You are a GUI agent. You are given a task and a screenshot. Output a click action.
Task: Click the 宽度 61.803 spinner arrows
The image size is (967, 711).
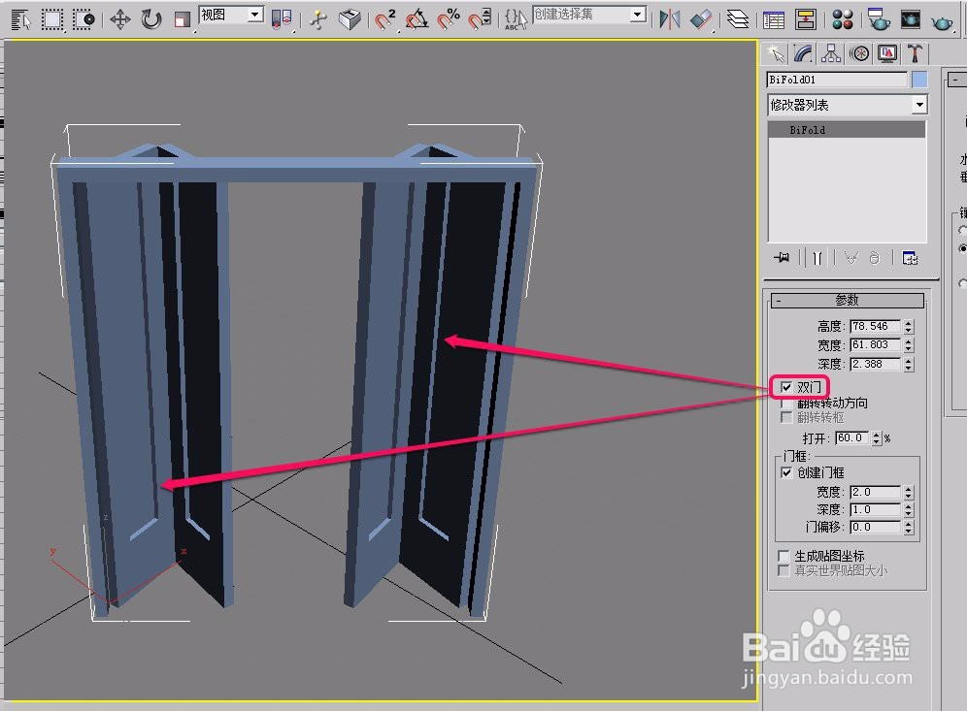909,345
